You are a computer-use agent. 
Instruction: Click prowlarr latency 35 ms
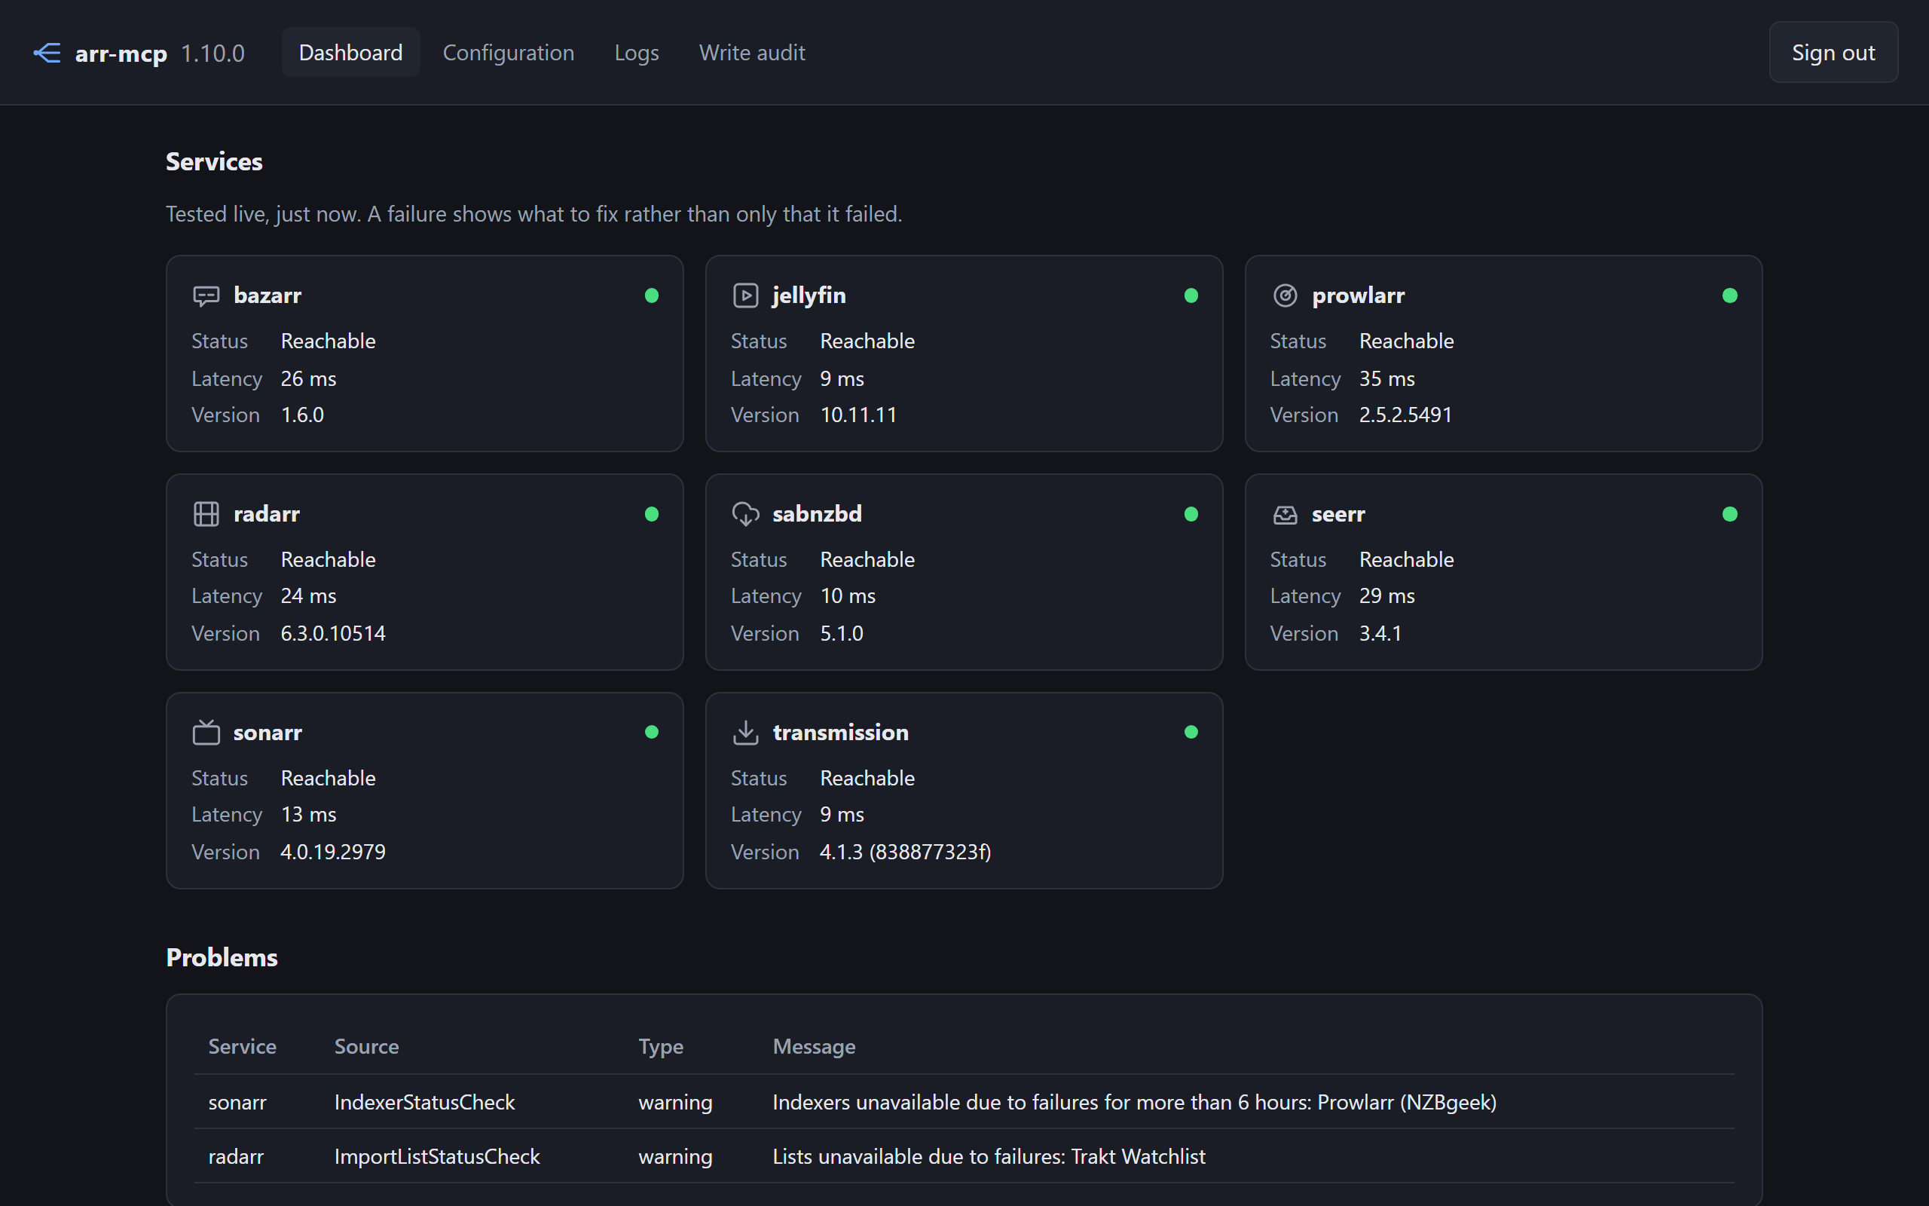coord(1387,379)
